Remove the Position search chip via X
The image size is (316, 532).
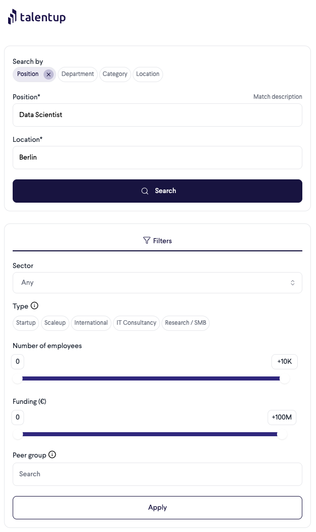(49, 74)
